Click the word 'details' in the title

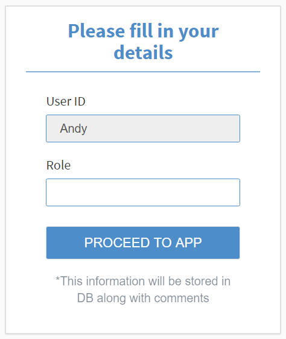coord(143,52)
